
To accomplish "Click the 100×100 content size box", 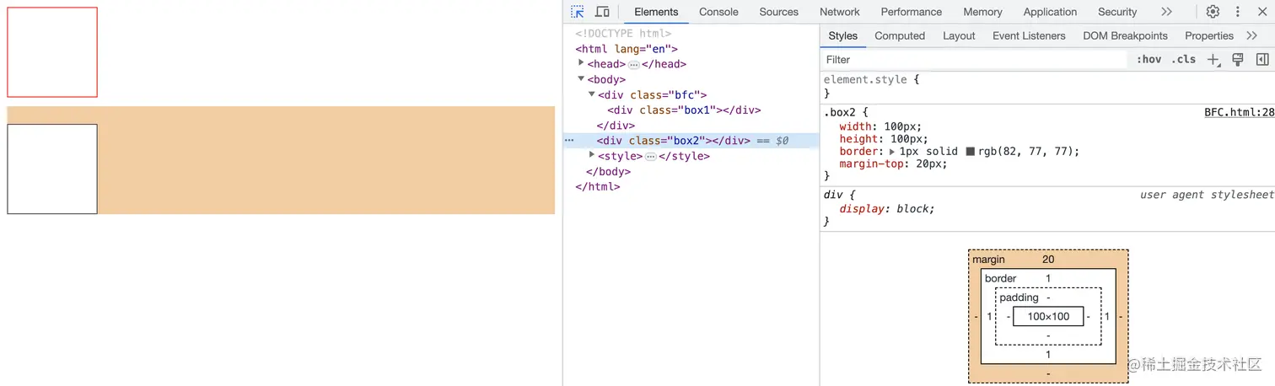I will click(1048, 317).
